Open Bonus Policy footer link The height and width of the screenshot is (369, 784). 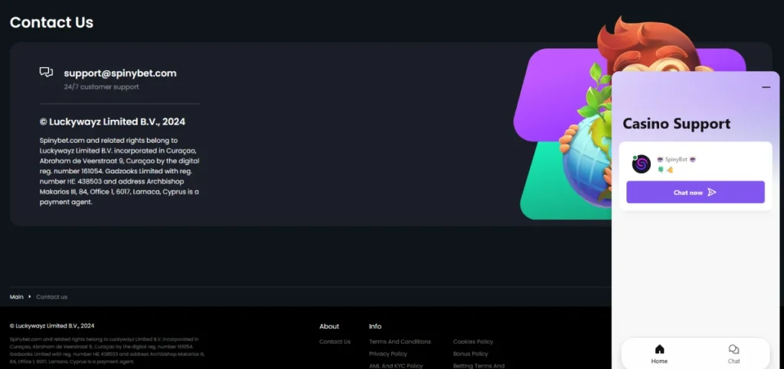pos(471,354)
